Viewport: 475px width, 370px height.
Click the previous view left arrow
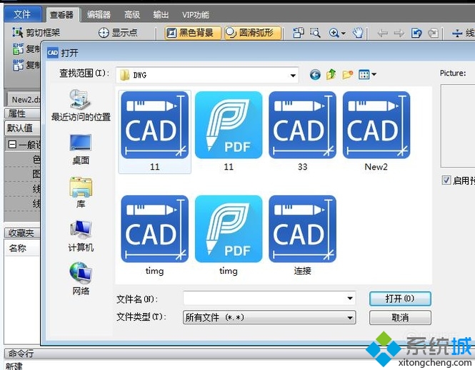point(383,33)
